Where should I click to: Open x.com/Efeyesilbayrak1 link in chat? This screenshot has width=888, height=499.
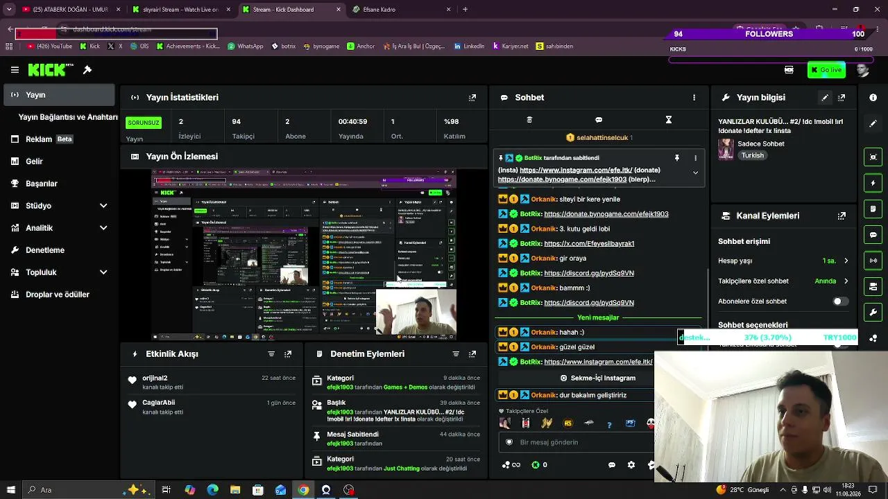pyautogui.click(x=589, y=244)
